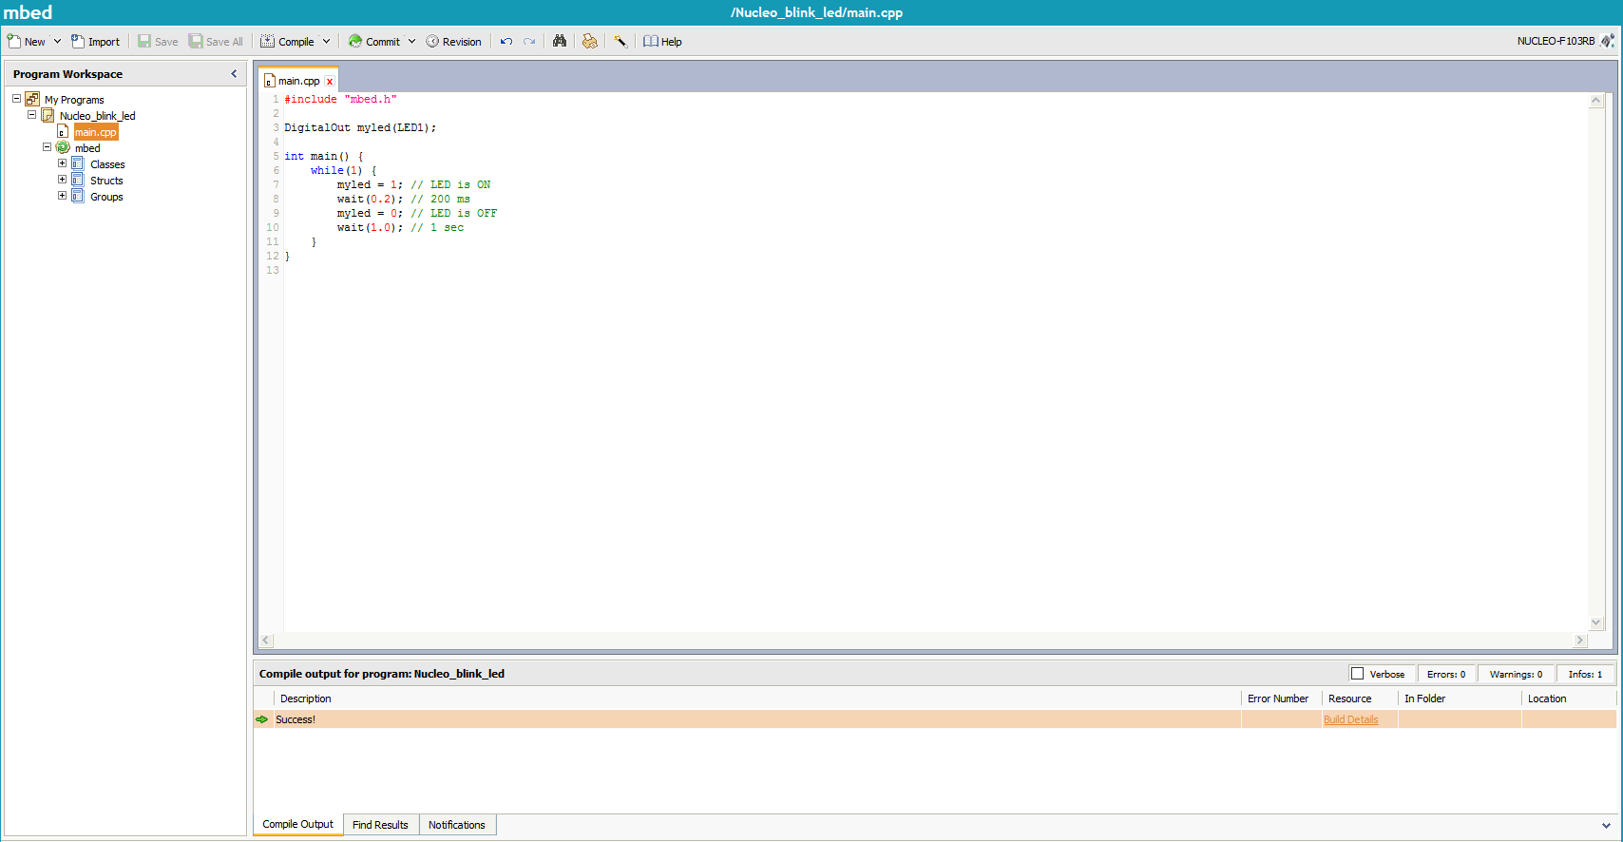Toggle Warnings: 0 filter
The height and width of the screenshot is (842, 1623).
tap(1516, 674)
